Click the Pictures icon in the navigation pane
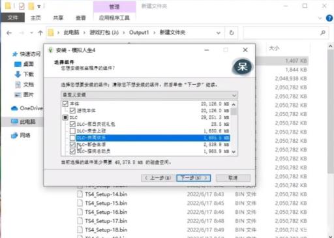This screenshot has height=238, width=334. 18,95
